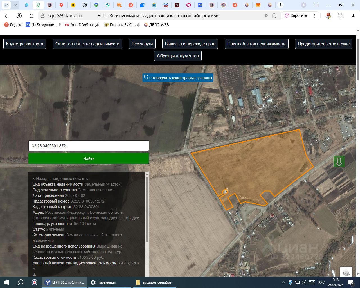Viewport: 360px width, 288px height.
Task: Open the Anti-DDoS защита bookmark
Action: click(x=83, y=25)
